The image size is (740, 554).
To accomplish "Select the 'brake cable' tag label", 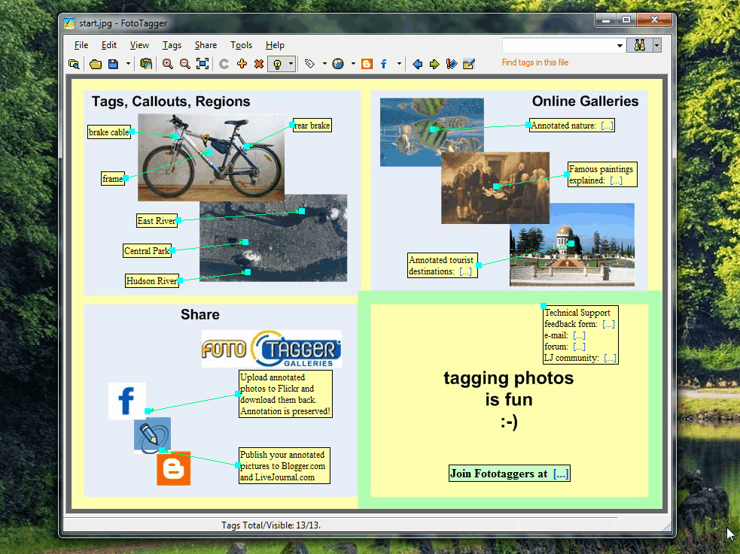I will tap(109, 132).
